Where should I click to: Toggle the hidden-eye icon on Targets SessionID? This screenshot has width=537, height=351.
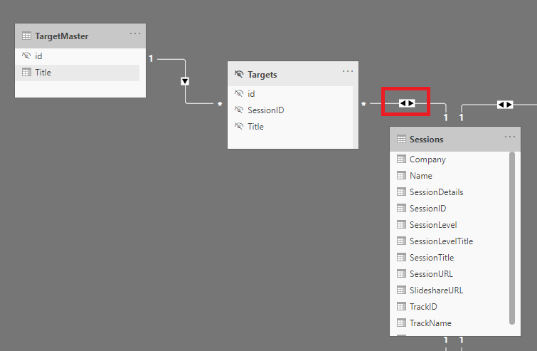point(239,110)
